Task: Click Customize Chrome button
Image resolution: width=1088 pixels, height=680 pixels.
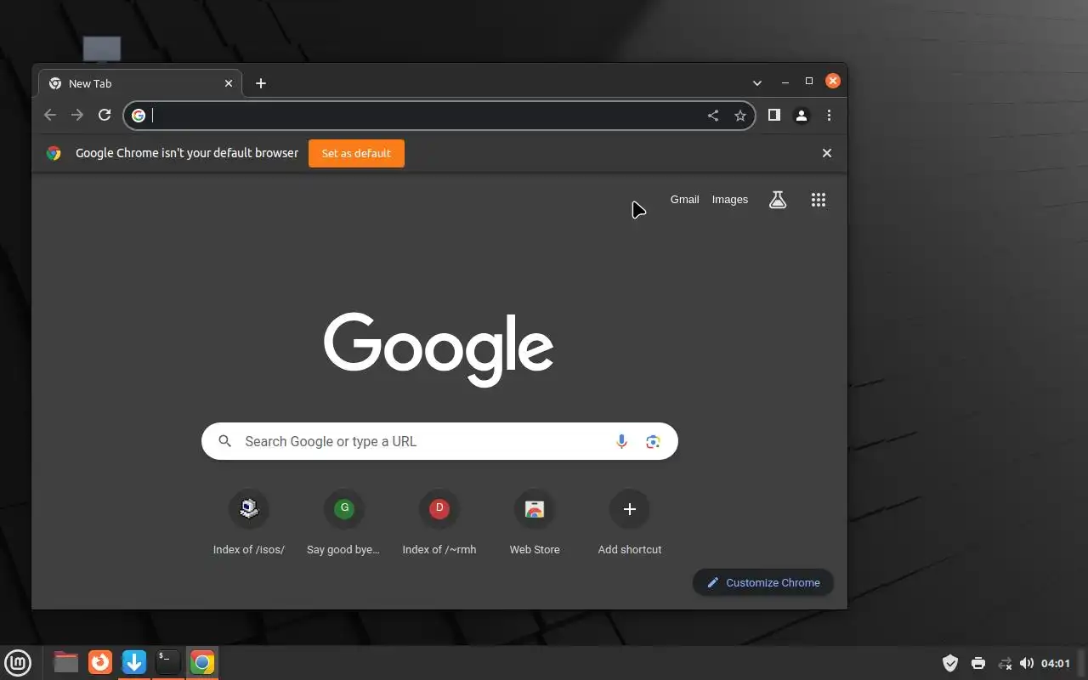Action: 763,582
